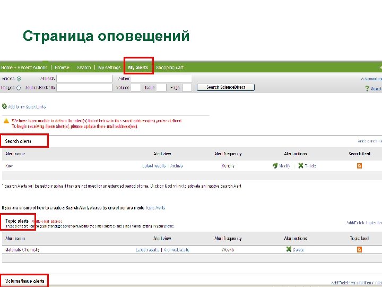Click the Delete X icon for Materials Chemistry
Screen dimensions: 382x287
tap(289, 249)
